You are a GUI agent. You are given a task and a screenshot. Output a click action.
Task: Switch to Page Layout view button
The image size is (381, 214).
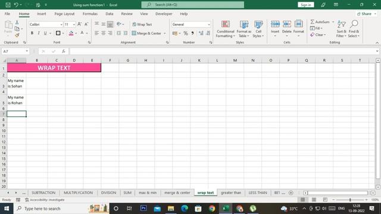tap(314, 200)
